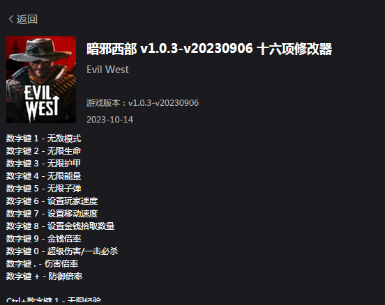
Task: Open the Evil West cover thumbnail
Action: tap(41, 79)
